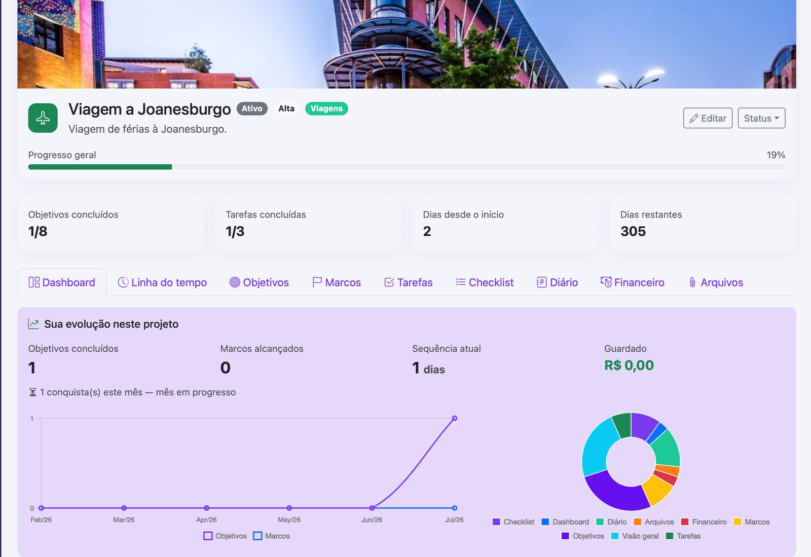Image resolution: width=811 pixels, height=557 pixels.
Task: Click the Viagens category badge
Action: pyautogui.click(x=326, y=108)
